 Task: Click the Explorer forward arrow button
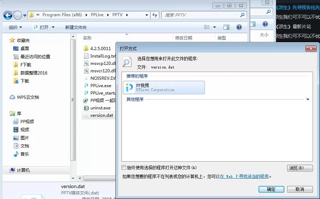point(18,15)
